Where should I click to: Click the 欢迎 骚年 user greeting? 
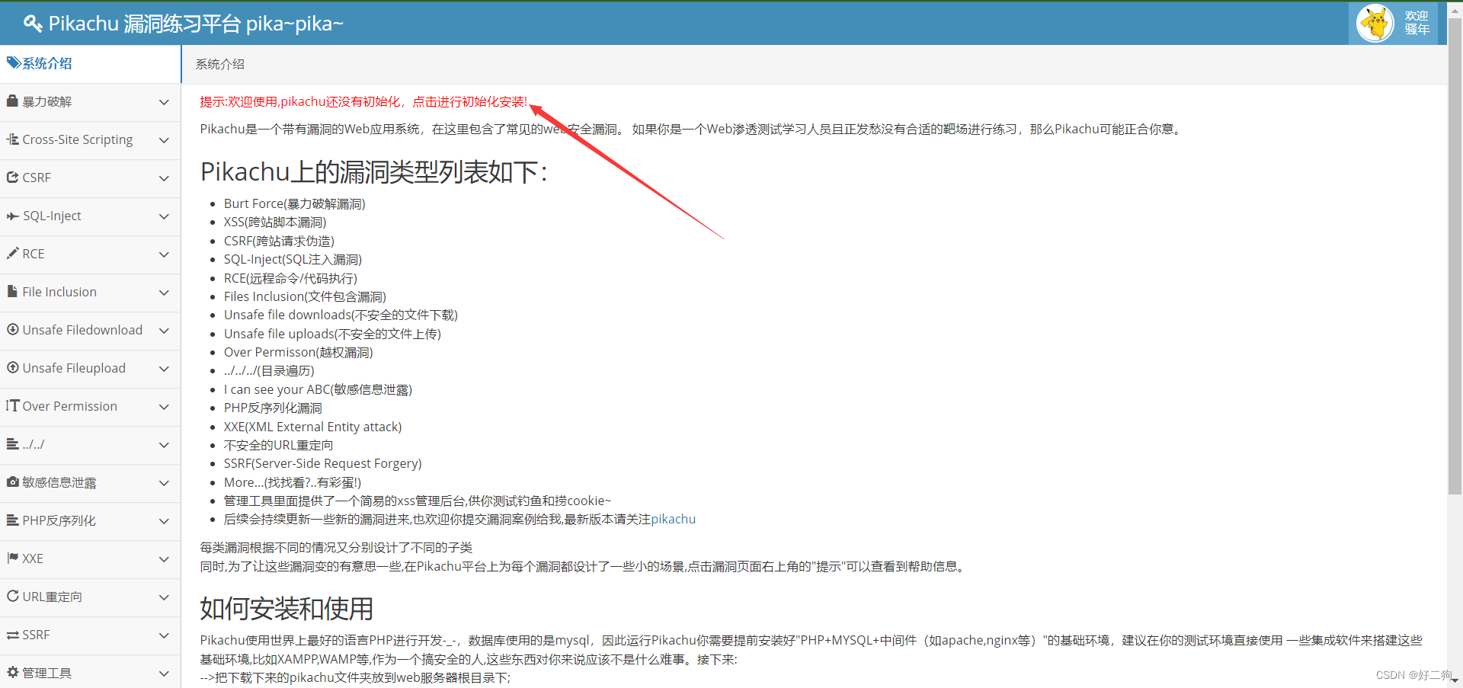(1417, 23)
